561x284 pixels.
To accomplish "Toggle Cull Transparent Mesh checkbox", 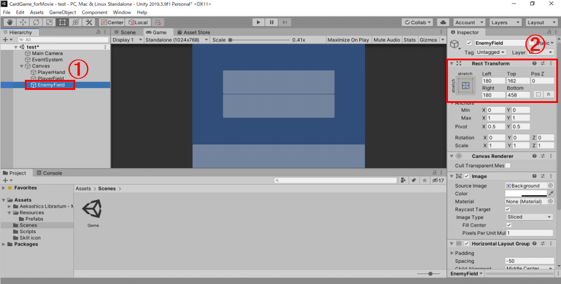I will (x=508, y=166).
